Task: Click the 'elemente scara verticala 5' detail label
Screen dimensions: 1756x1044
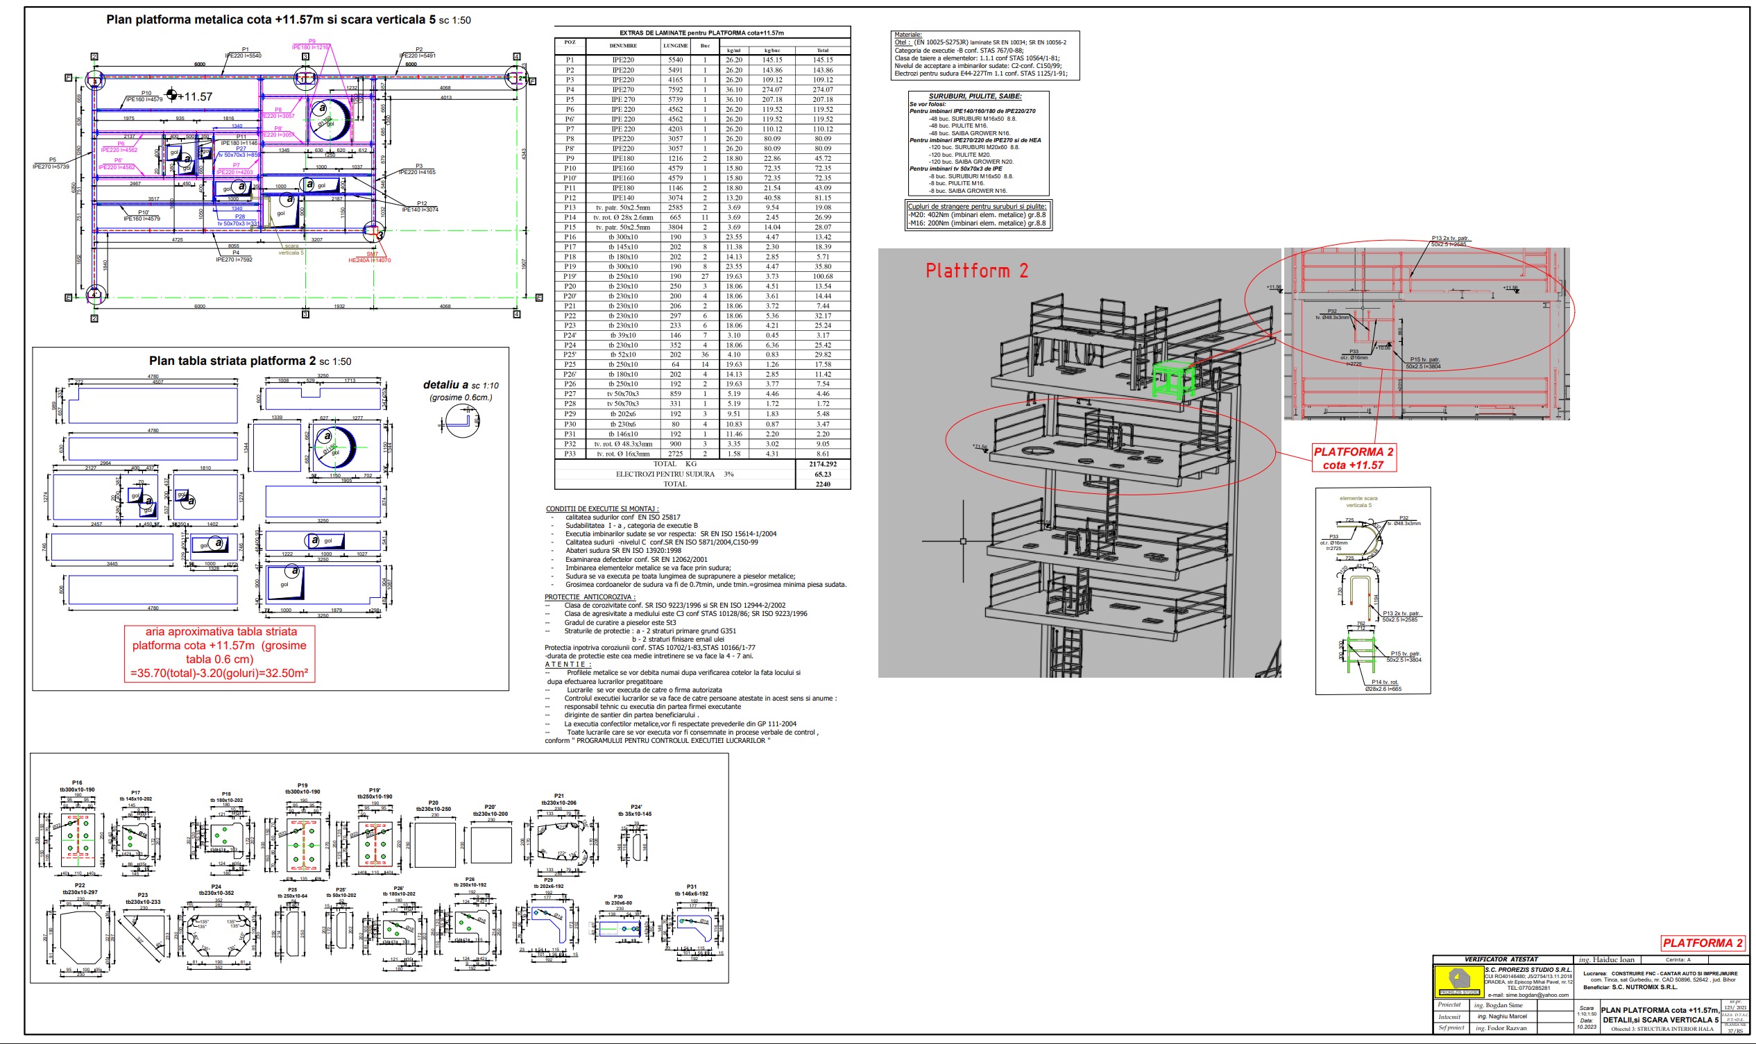Action: tap(1358, 502)
